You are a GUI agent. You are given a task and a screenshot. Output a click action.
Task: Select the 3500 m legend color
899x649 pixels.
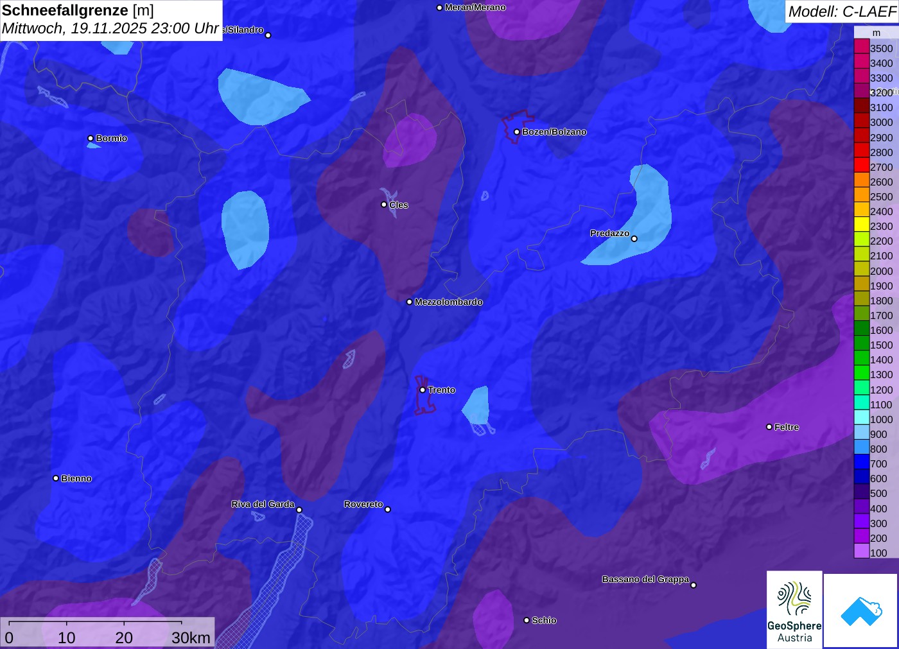point(862,46)
